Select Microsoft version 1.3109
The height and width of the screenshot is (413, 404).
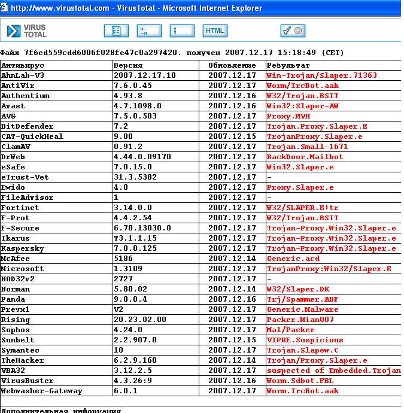pos(128,269)
